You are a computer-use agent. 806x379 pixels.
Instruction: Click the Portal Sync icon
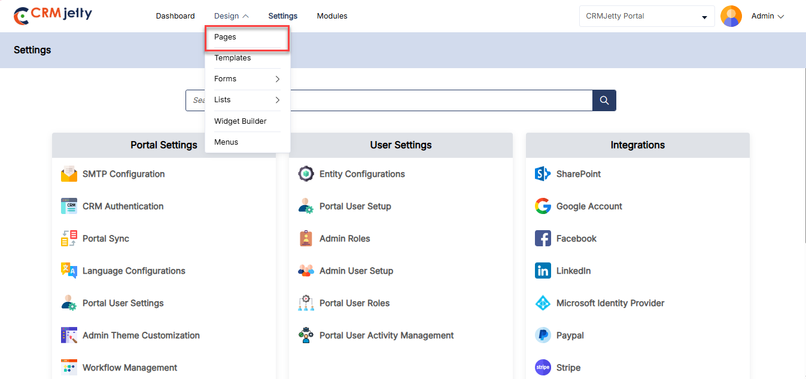tap(69, 239)
